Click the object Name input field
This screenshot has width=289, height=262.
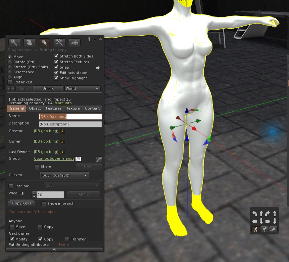[70, 117]
